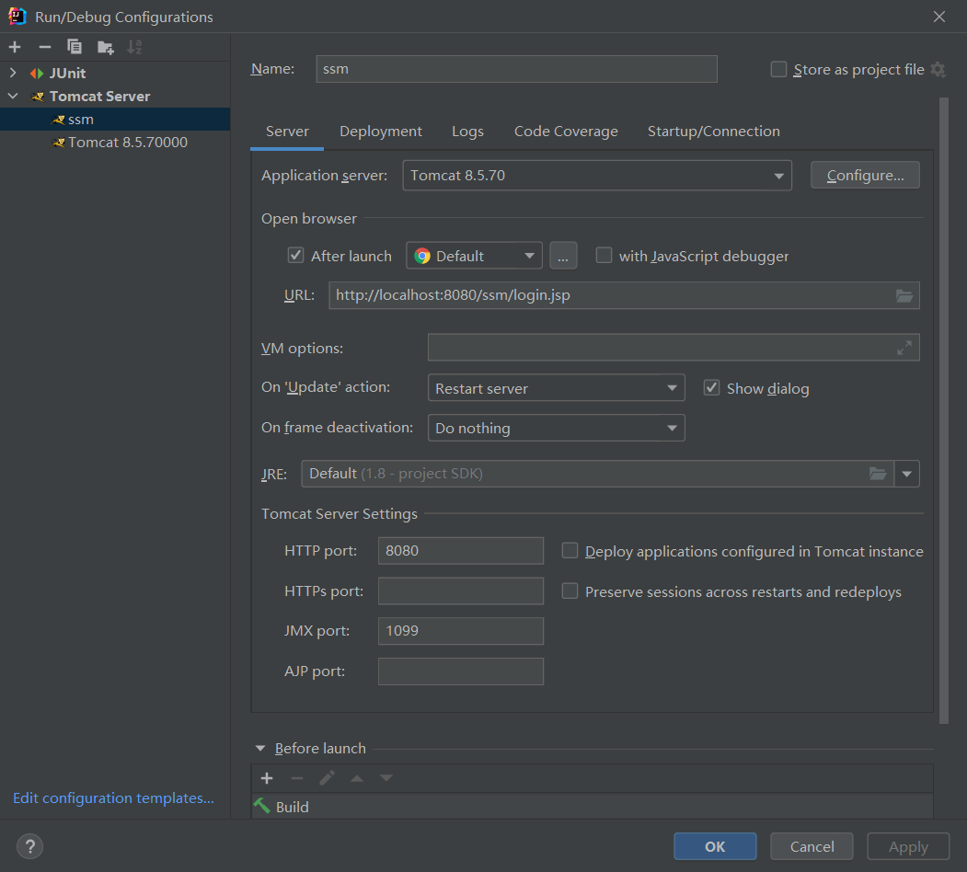Image resolution: width=967 pixels, height=872 pixels.
Task: Open the On 'Update' action dropdown
Action: (x=557, y=388)
